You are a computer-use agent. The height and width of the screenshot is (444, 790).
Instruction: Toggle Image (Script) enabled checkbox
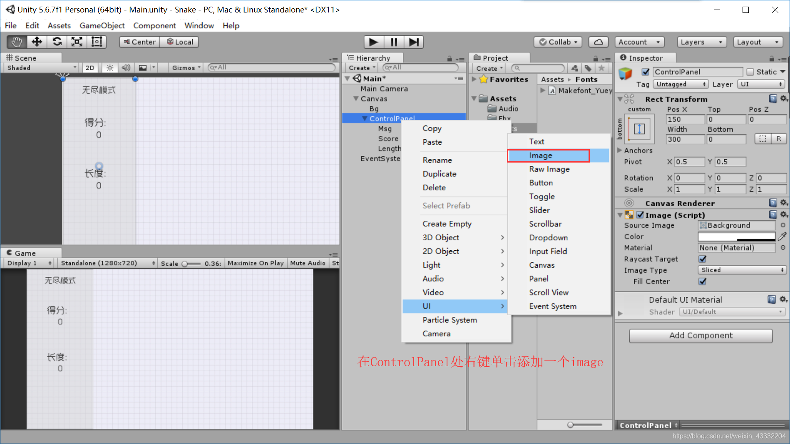[640, 215]
